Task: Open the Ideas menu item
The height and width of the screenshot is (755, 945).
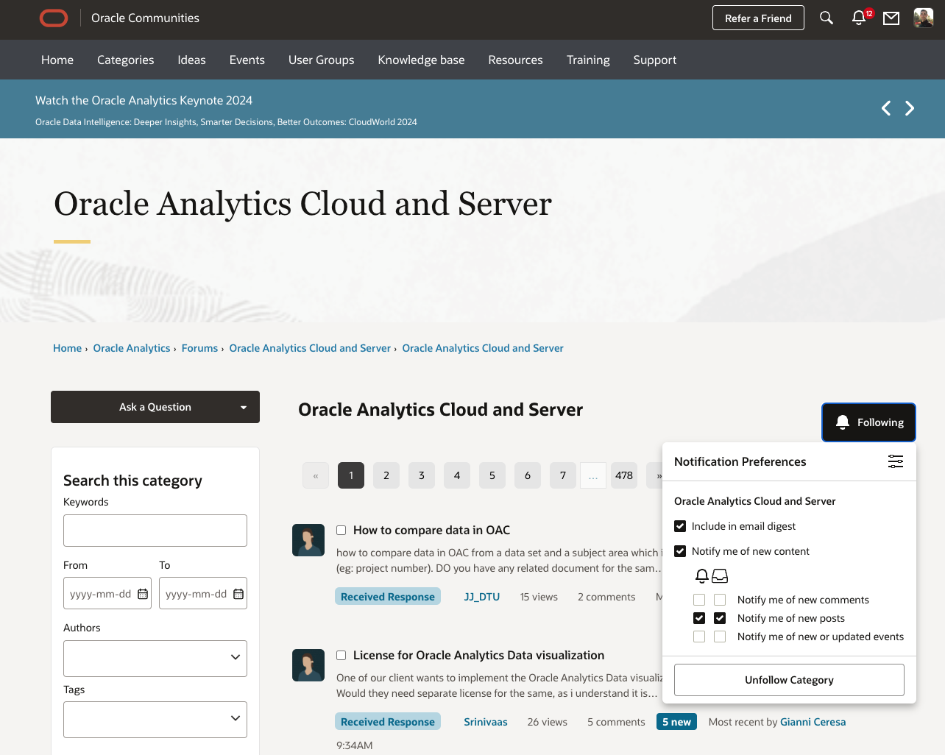Action: coord(191,60)
